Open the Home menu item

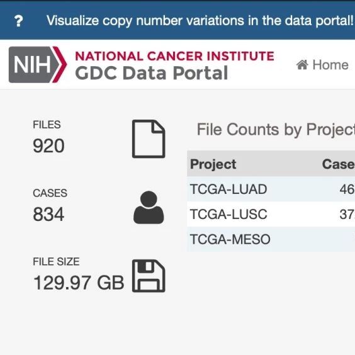pos(322,65)
